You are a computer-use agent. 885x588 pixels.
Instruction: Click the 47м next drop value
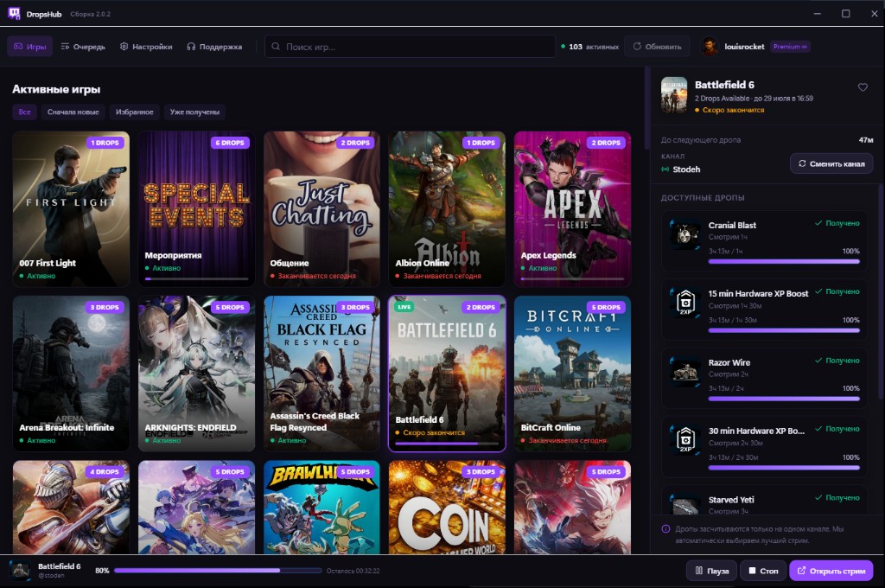coord(866,140)
